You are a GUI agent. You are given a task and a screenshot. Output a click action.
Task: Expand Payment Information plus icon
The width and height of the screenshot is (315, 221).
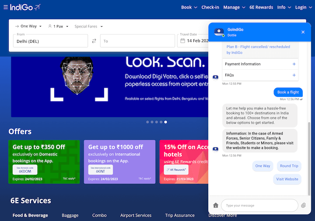[x=294, y=64]
